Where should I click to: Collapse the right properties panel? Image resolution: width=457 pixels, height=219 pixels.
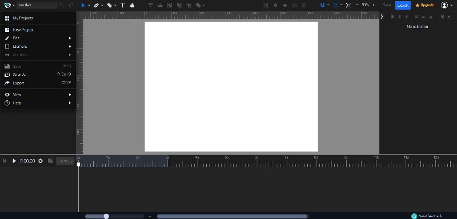382,17
